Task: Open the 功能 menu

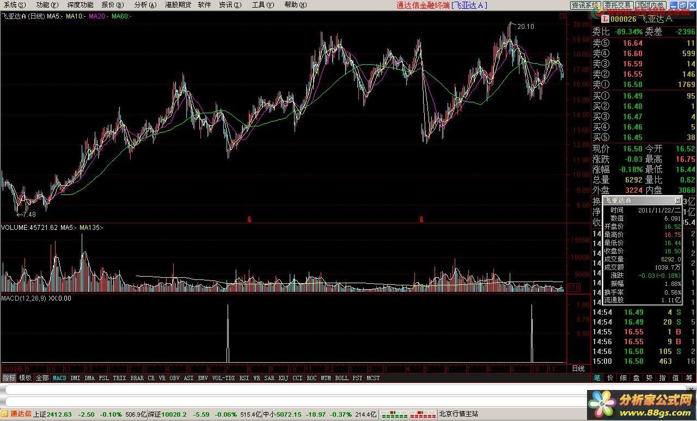Action: point(47,5)
